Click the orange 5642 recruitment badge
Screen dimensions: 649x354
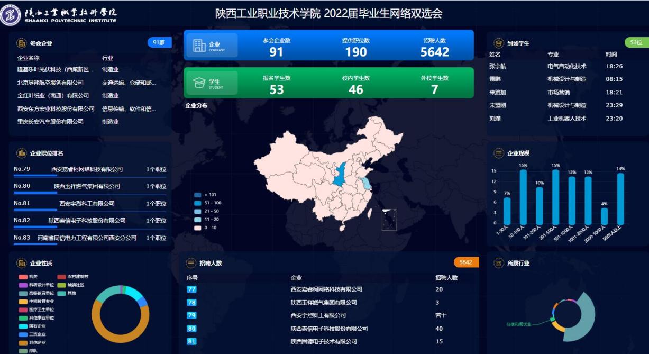(465, 262)
